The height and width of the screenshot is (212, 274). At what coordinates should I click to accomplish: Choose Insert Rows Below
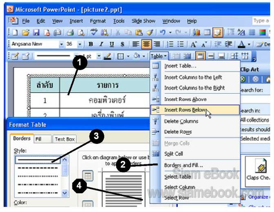coord(195,110)
